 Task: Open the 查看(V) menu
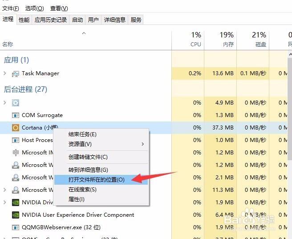coord(59,8)
